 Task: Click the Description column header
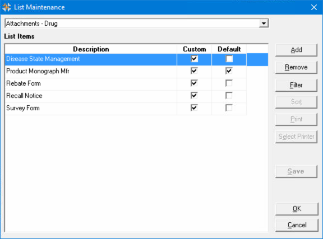[x=91, y=49]
